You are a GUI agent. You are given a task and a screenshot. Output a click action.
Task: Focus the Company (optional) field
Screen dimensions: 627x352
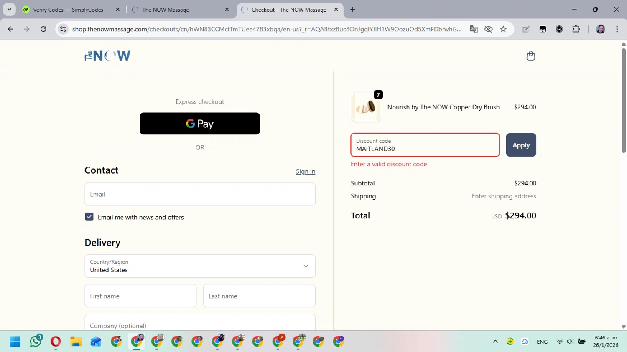click(200, 322)
